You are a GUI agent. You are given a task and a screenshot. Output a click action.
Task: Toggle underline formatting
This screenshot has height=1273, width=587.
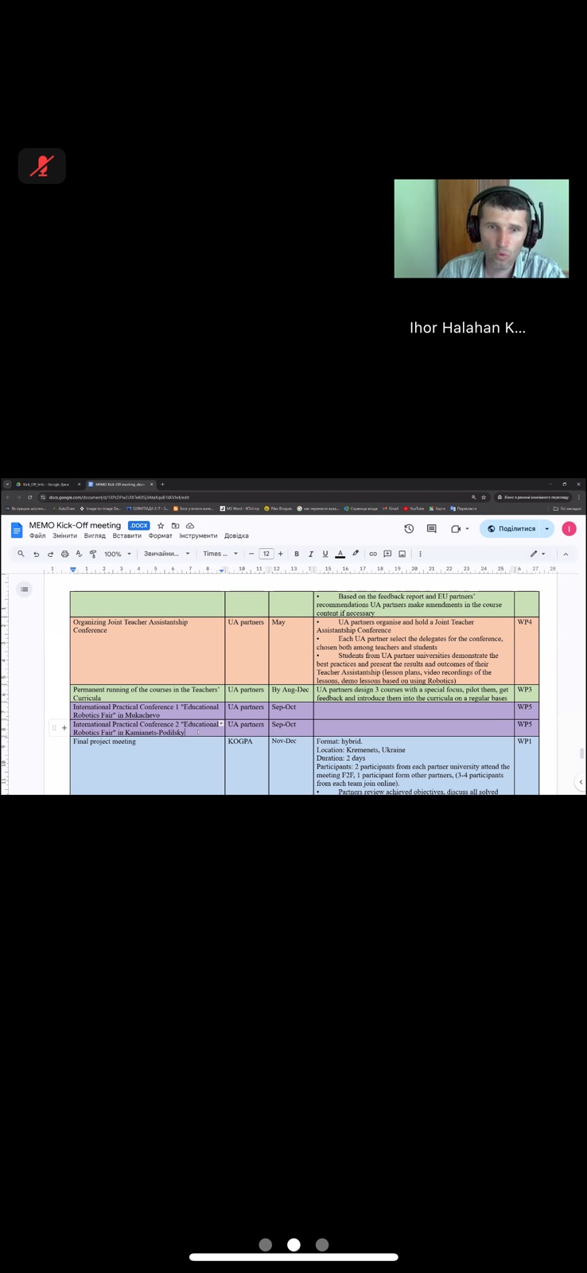(325, 554)
